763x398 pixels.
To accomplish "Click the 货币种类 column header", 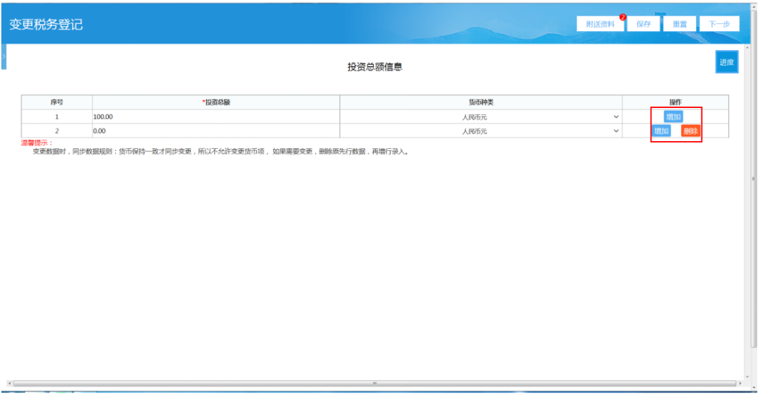I will coord(481,102).
